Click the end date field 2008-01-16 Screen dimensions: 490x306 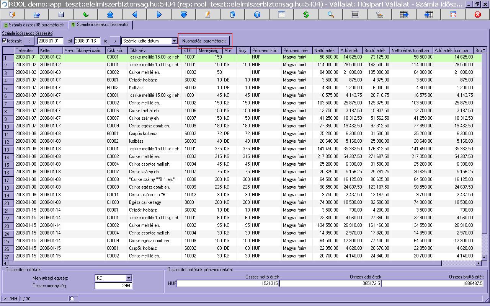(87, 41)
